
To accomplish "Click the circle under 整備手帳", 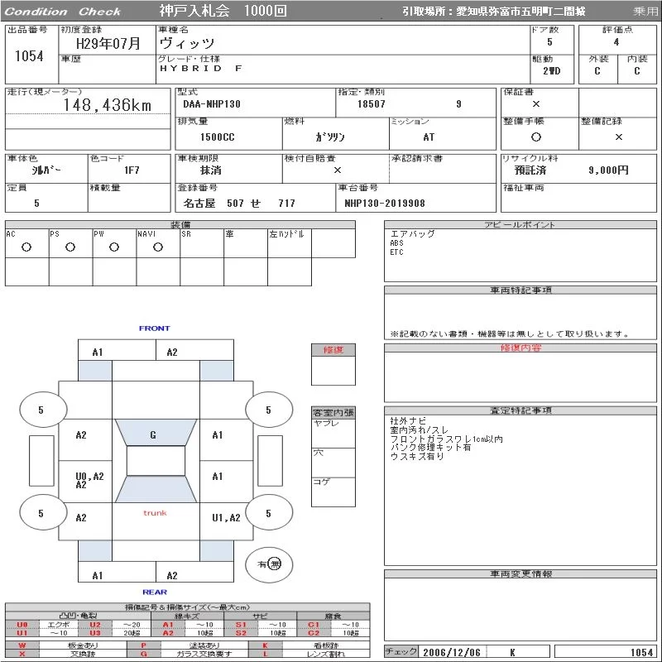I will pyautogui.click(x=536, y=137).
